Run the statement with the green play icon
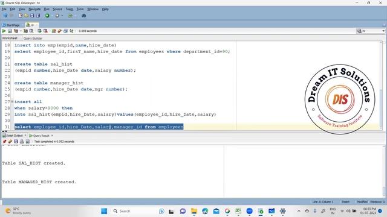 point(4,31)
